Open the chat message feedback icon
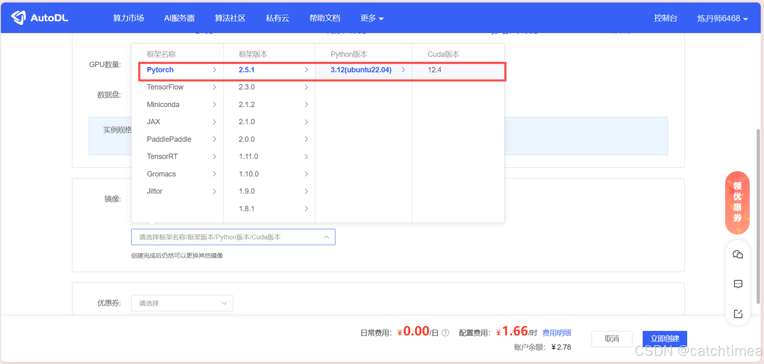 click(738, 284)
